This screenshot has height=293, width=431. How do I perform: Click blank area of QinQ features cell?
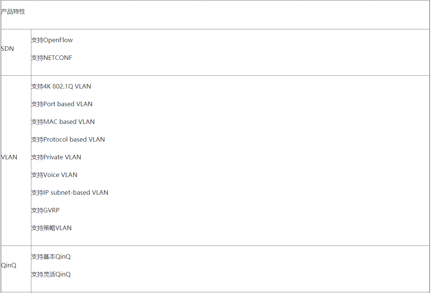(247, 269)
